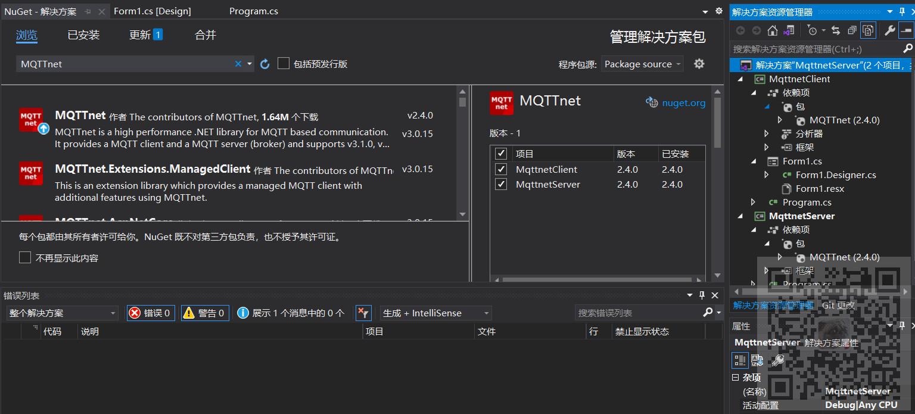Image resolution: width=915 pixels, height=414 pixels.
Task: Switch to the 已安装 tab
Action: [x=83, y=35]
